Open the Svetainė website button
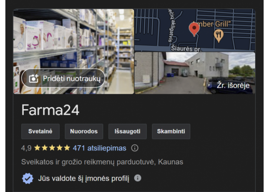This screenshot has height=192, width=269. coord(40,131)
